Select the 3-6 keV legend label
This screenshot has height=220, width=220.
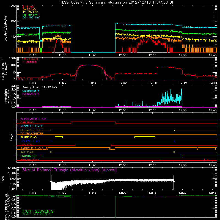coord(28,7)
